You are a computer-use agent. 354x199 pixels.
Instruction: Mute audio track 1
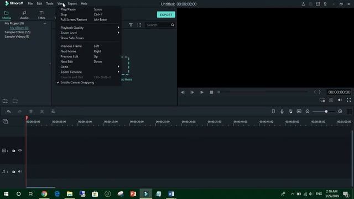tap(20, 172)
